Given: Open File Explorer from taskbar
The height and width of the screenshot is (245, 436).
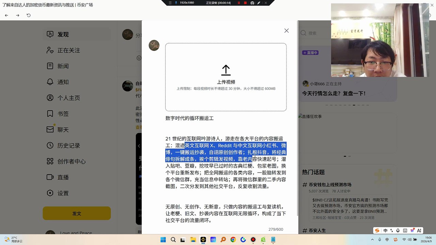Looking at the screenshot, I should pos(193,240).
